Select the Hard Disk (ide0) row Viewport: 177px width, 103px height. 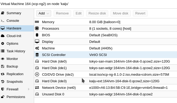click(x=106, y=61)
